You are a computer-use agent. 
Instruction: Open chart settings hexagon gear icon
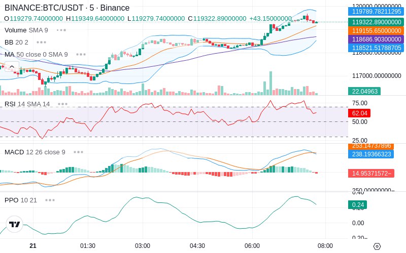tap(377, 246)
